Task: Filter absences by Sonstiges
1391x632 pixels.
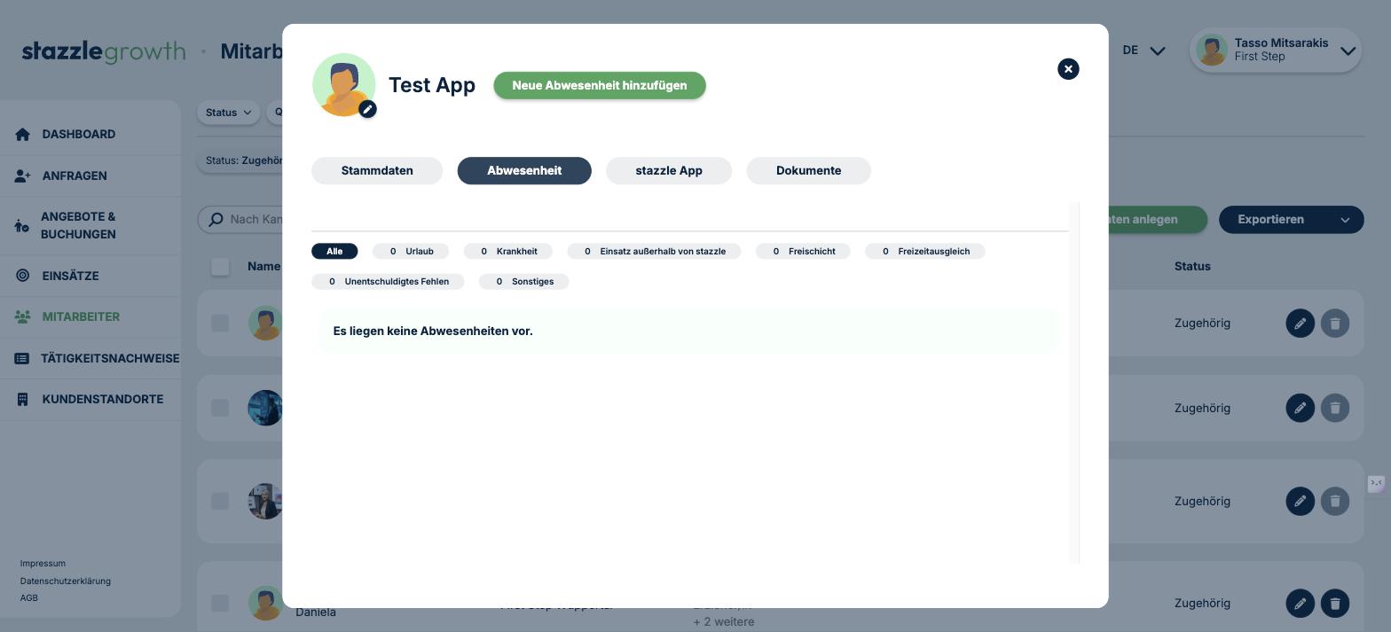Action: click(524, 282)
